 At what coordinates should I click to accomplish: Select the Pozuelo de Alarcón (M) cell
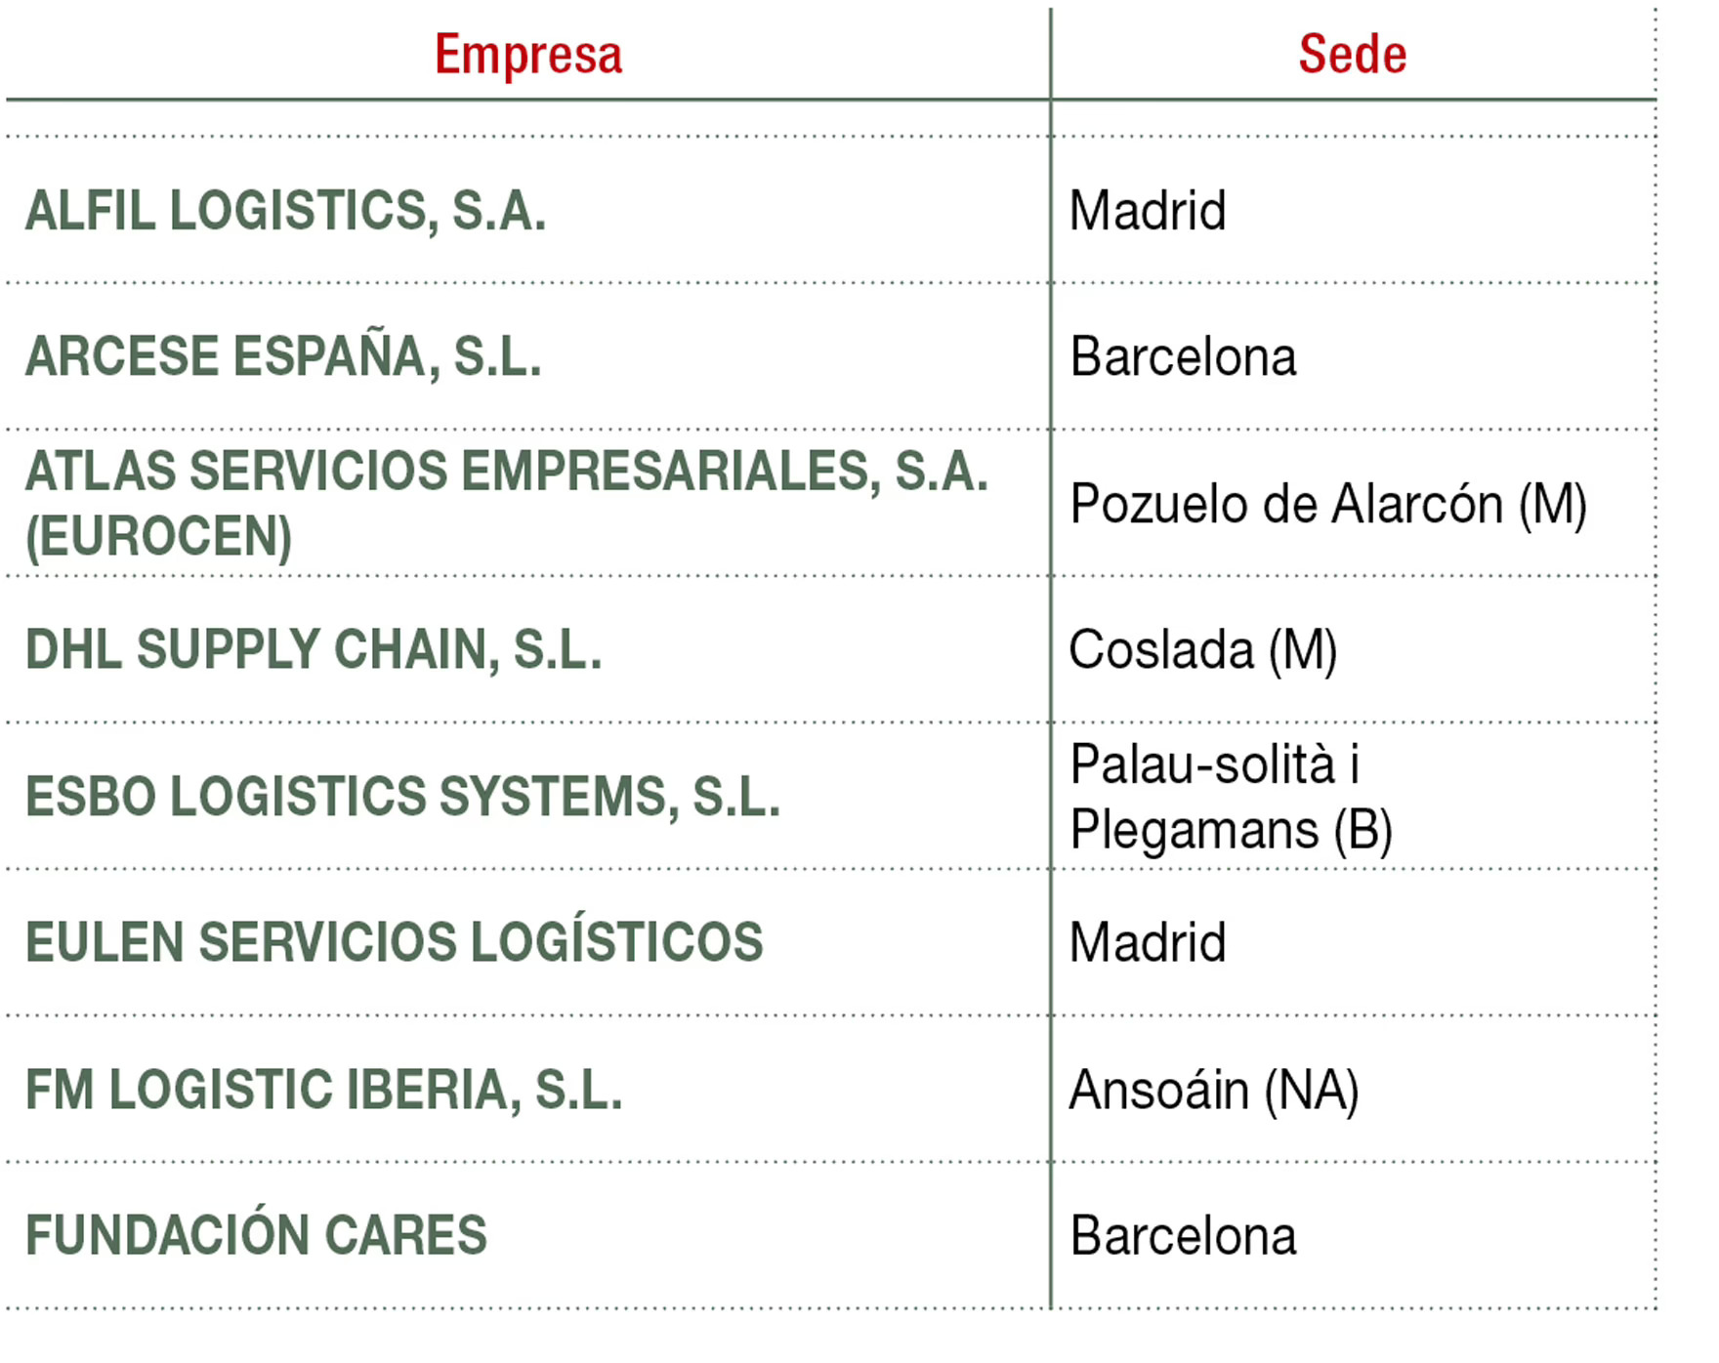tap(1327, 505)
